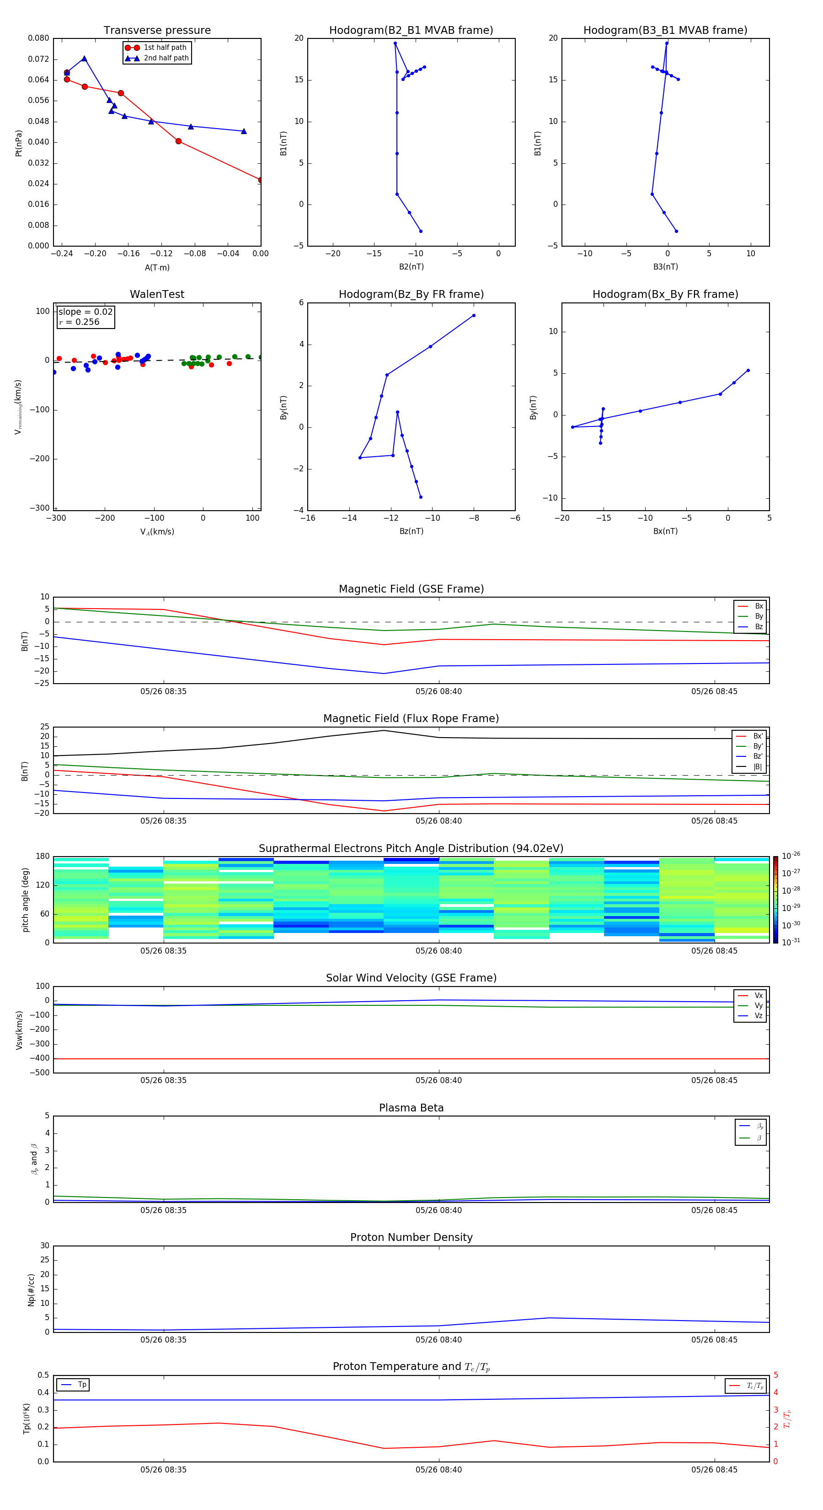
Task: Click the Te/Tp legend entry
Action: click(746, 1386)
